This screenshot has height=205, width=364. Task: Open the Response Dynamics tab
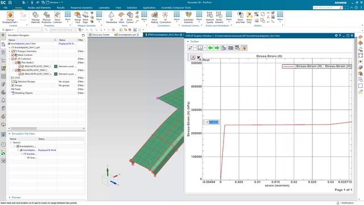pos(82,7)
